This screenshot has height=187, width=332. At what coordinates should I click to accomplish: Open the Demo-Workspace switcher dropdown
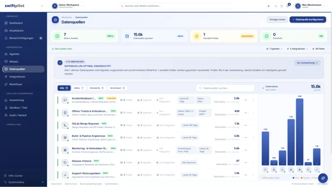[x=68, y=6]
